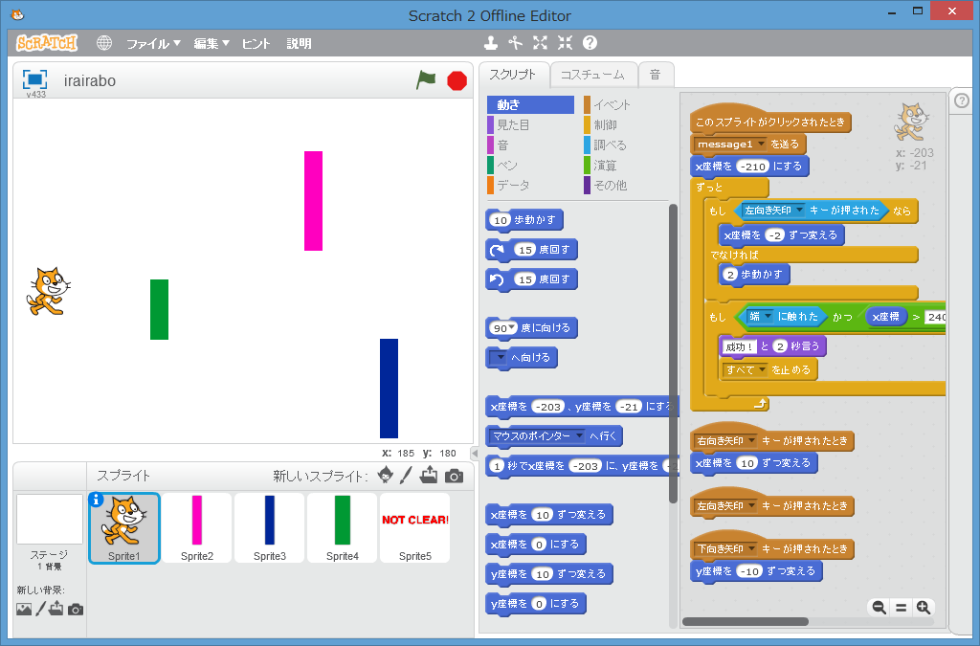Select the scissors delete tool
The width and height of the screenshot is (980, 646).
[x=515, y=43]
